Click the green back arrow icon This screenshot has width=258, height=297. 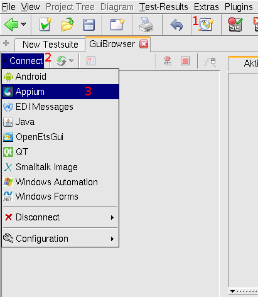pos(11,24)
